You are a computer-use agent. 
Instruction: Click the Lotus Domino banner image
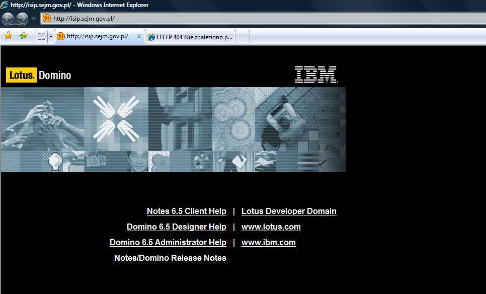(173, 130)
